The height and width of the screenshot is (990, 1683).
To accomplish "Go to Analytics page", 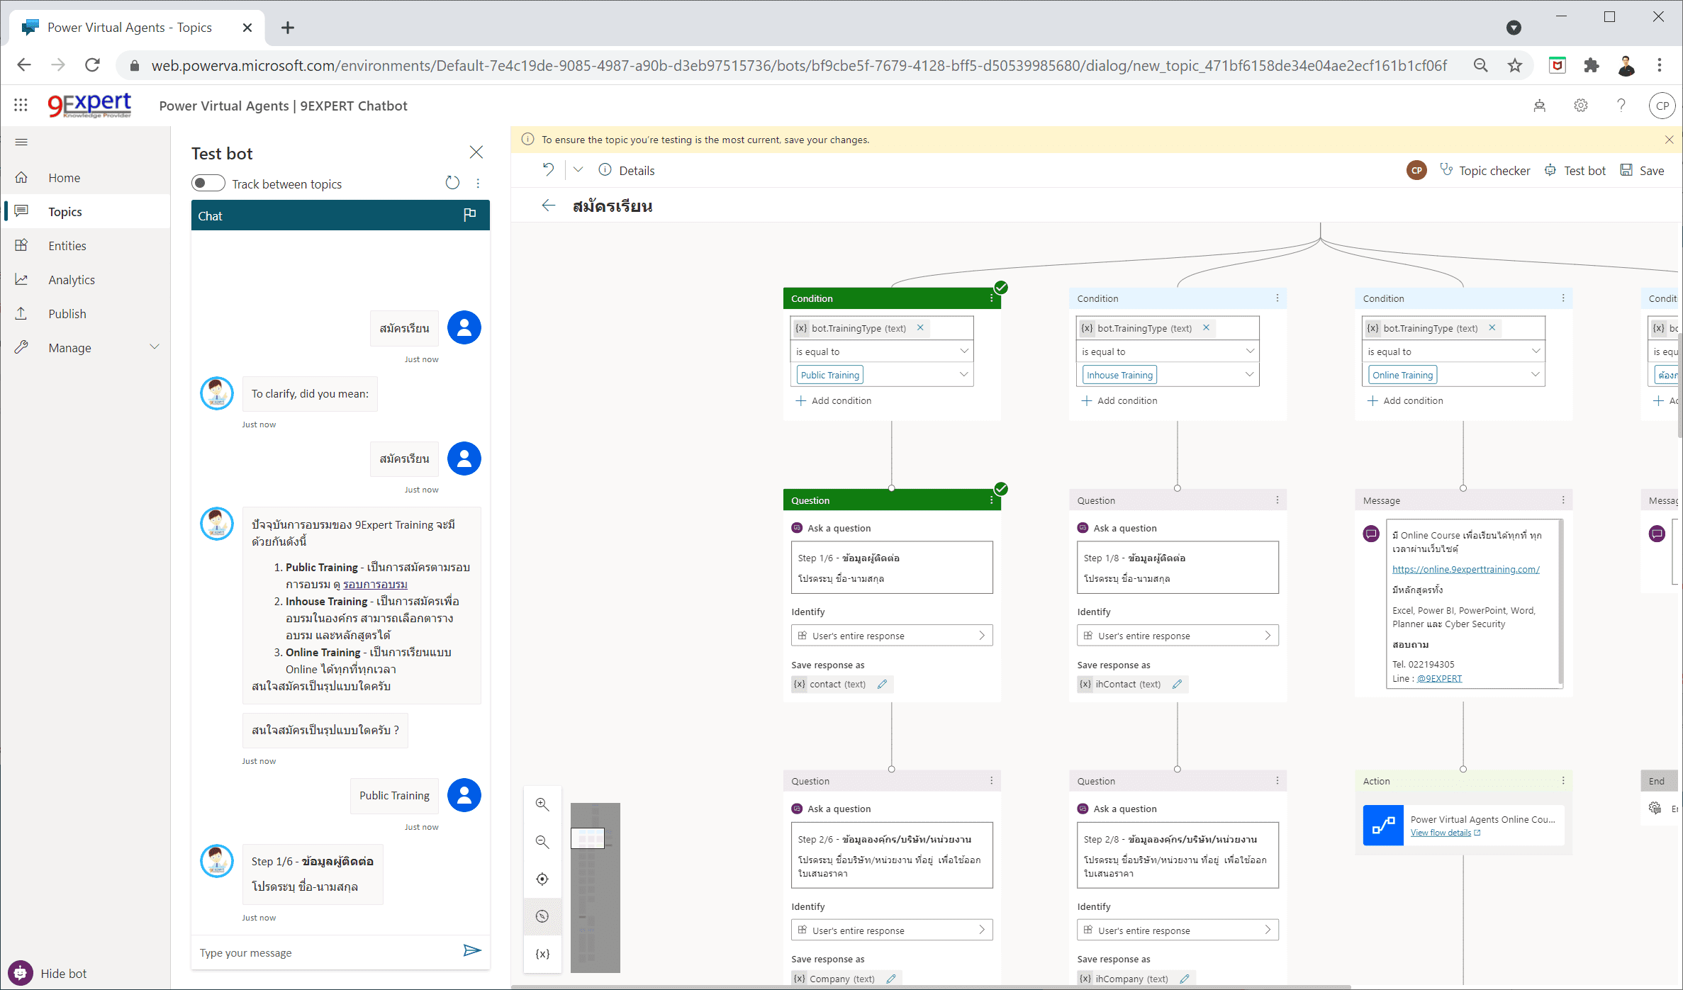I will tap(71, 280).
